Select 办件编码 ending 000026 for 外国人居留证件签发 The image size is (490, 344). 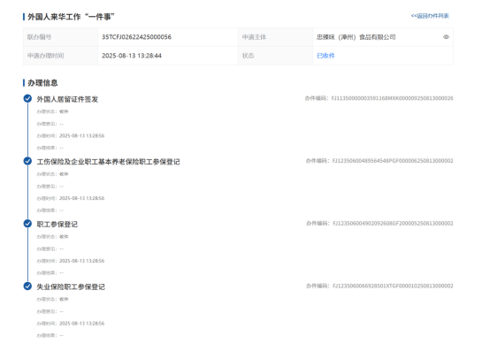pyautogui.click(x=379, y=98)
